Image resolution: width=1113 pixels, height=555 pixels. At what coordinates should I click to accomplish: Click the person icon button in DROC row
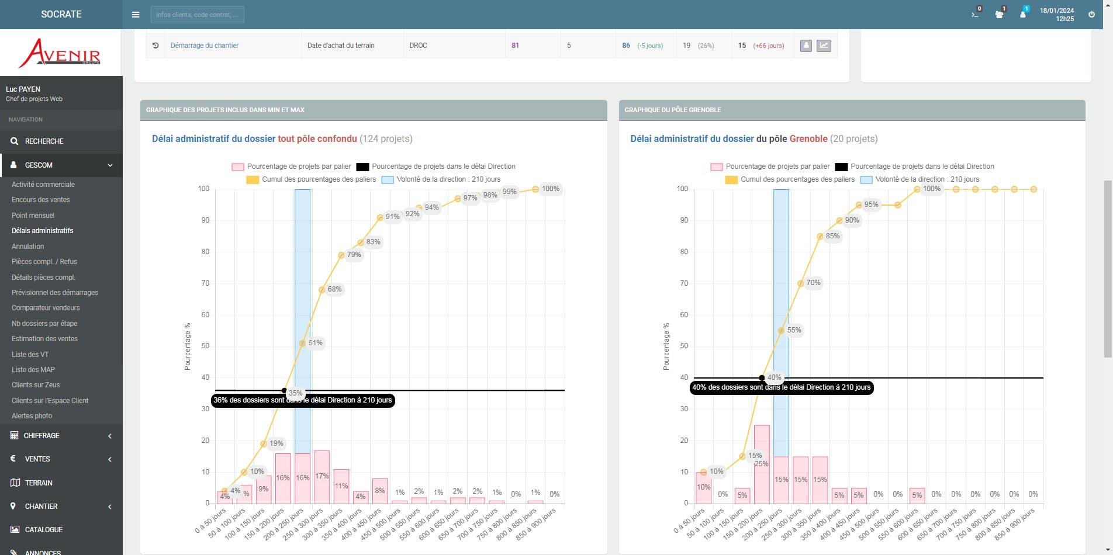pyautogui.click(x=806, y=46)
